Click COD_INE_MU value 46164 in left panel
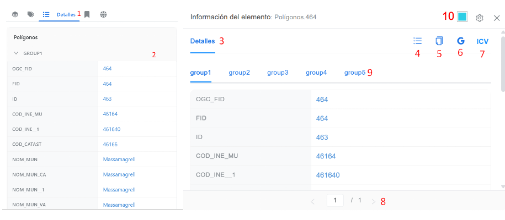 (x=110, y=114)
